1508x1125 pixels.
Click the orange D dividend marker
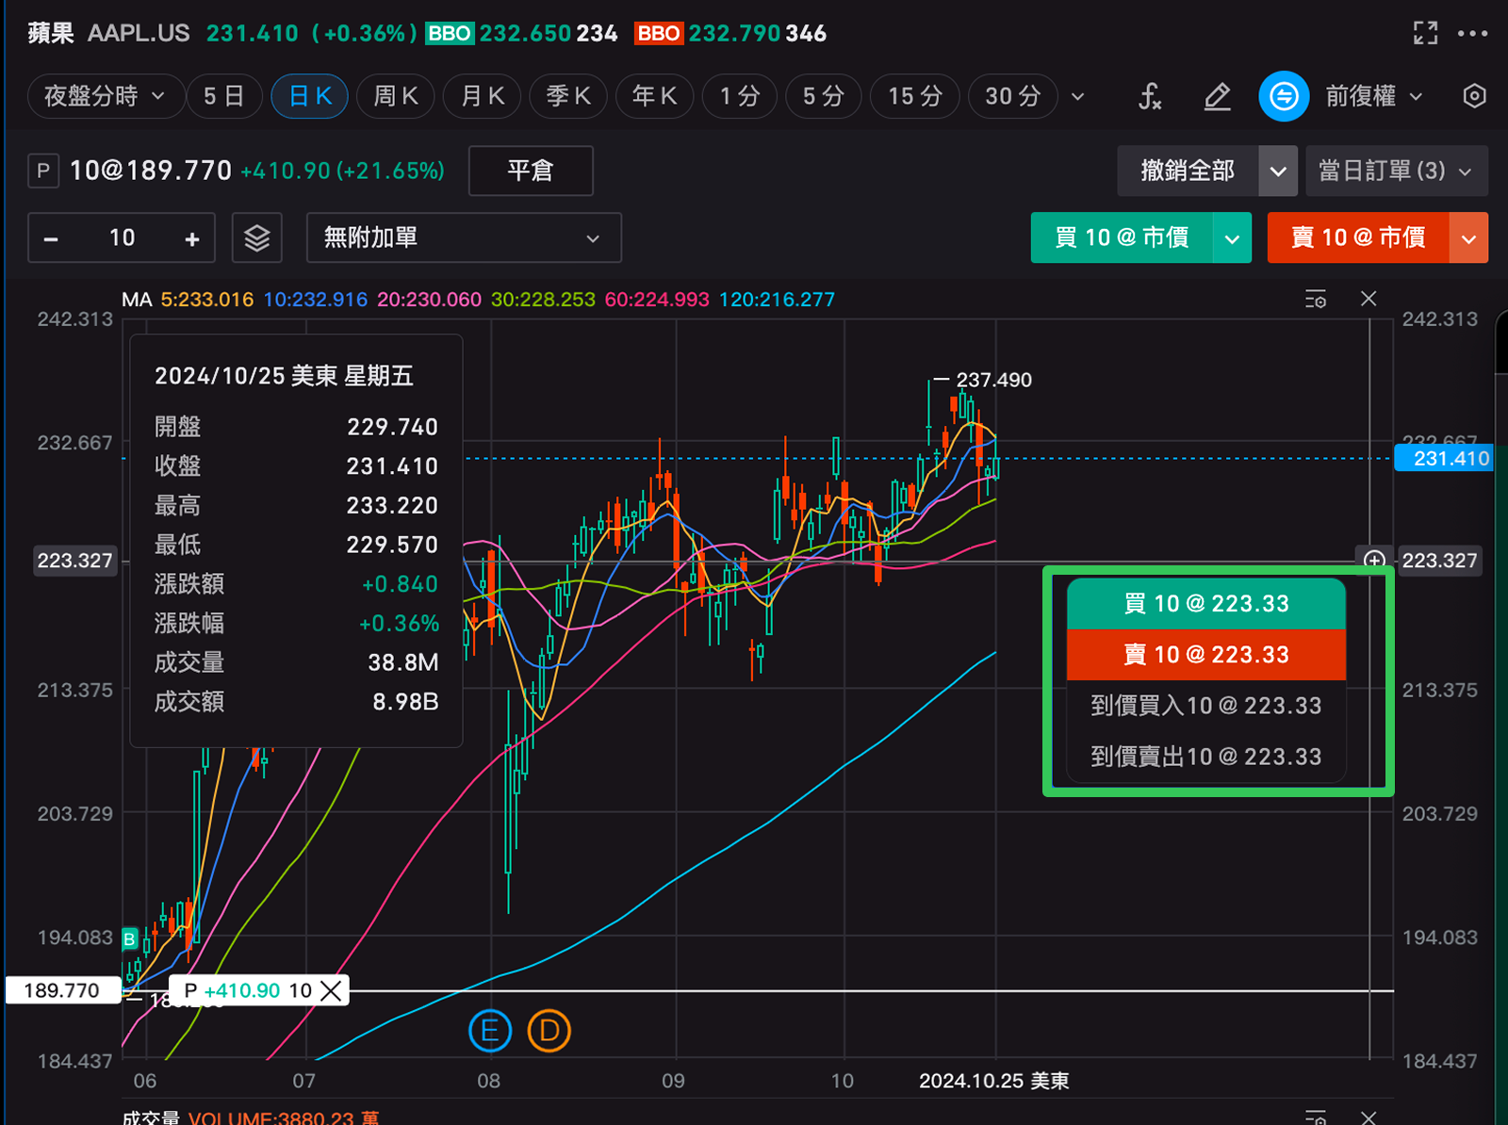click(549, 1031)
